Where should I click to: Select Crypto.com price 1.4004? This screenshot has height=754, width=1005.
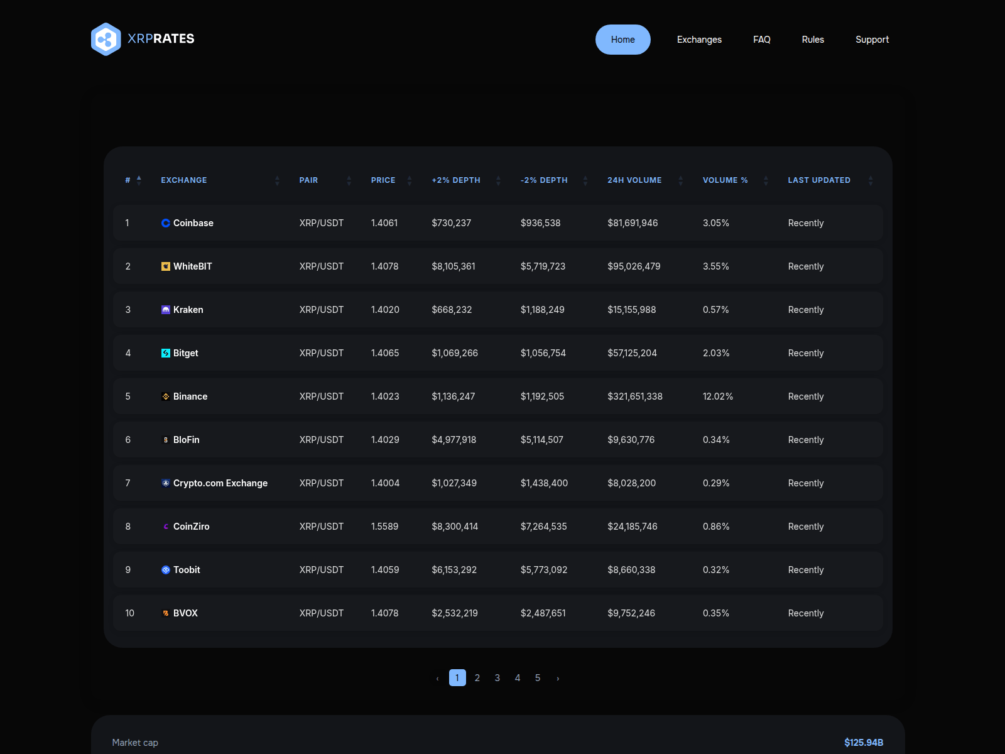[x=385, y=483]
